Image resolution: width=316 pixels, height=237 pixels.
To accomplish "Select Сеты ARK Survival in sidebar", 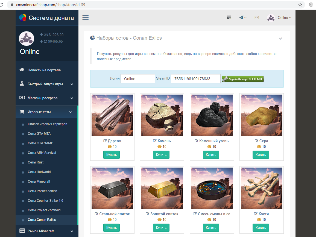I will tap(42, 153).
